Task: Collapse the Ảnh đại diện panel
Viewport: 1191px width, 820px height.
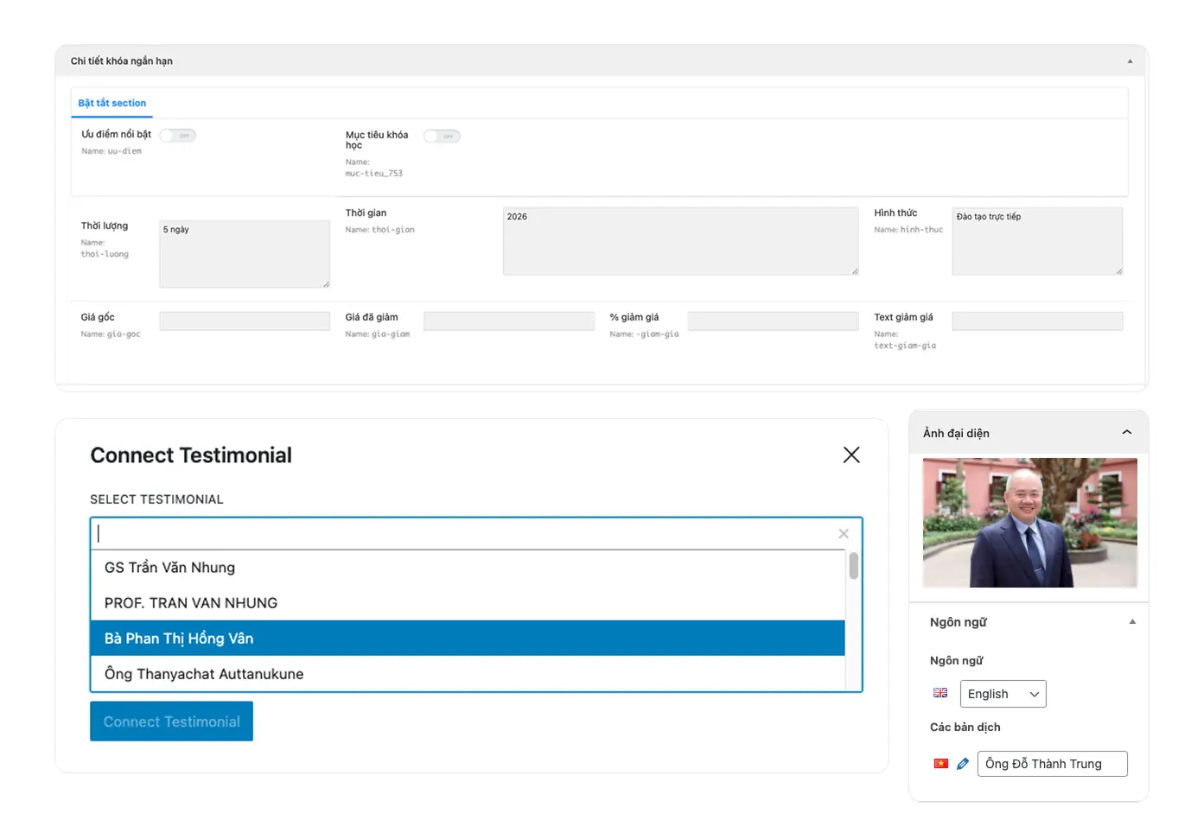Action: coord(1126,433)
